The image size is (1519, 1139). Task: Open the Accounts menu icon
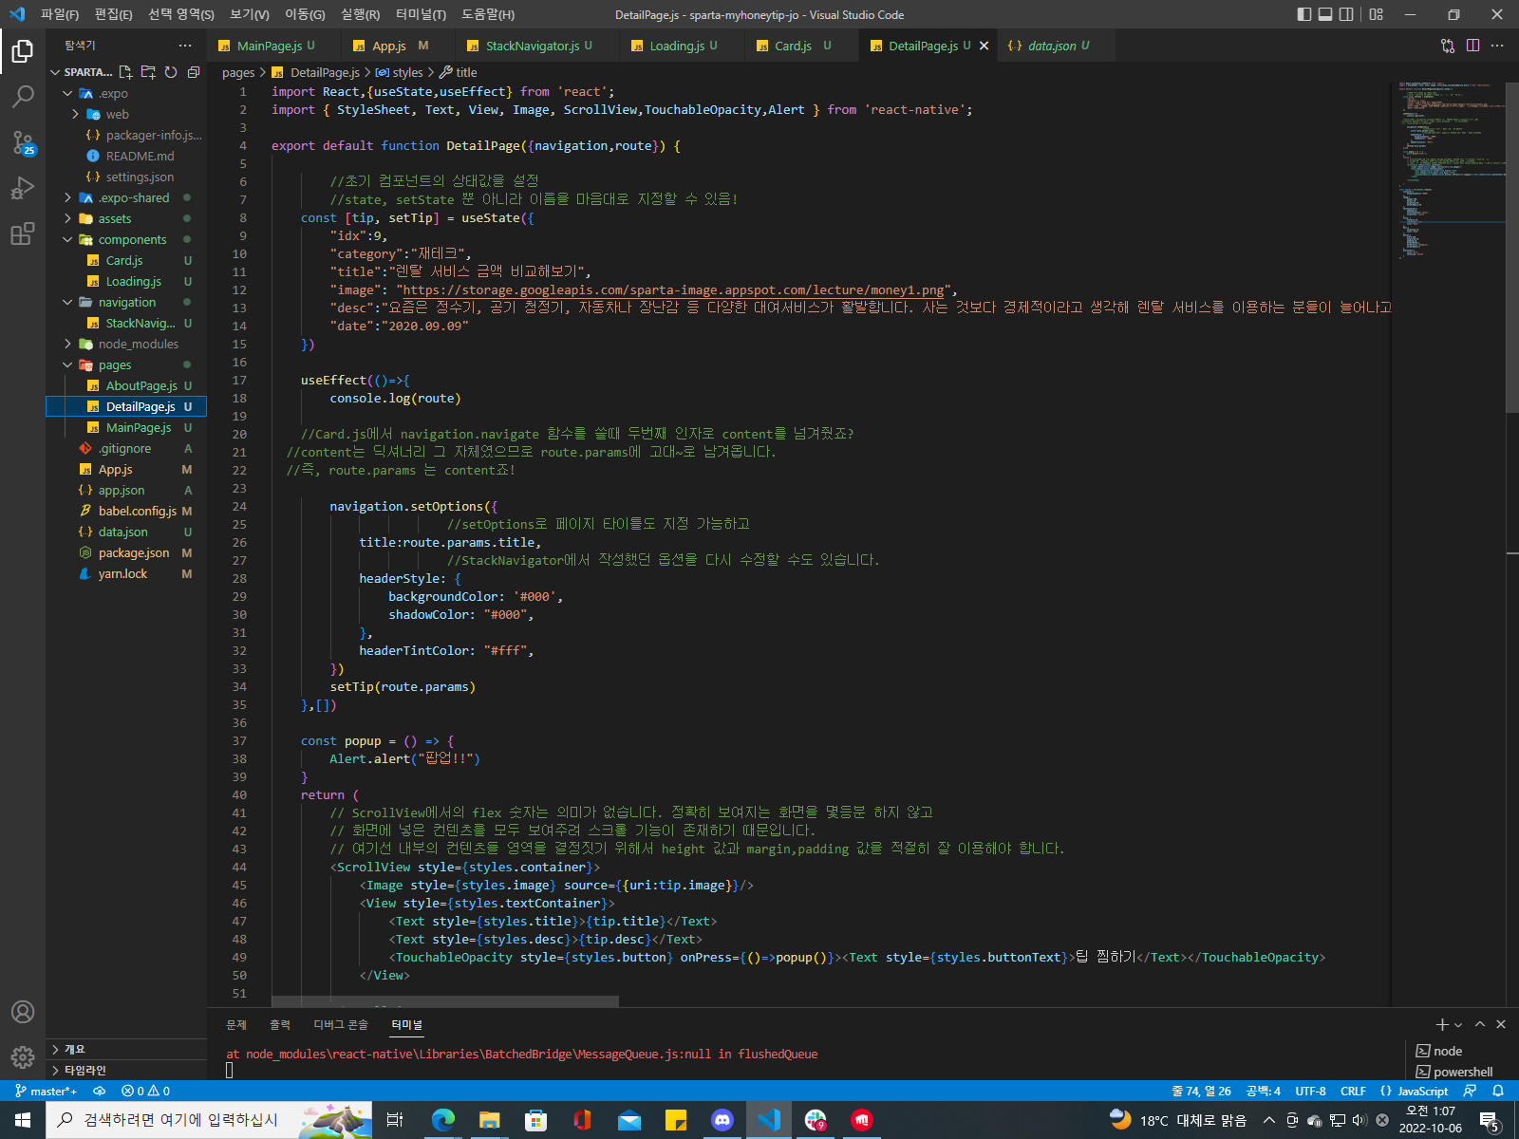pyautogui.click(x=23, y=1012)
